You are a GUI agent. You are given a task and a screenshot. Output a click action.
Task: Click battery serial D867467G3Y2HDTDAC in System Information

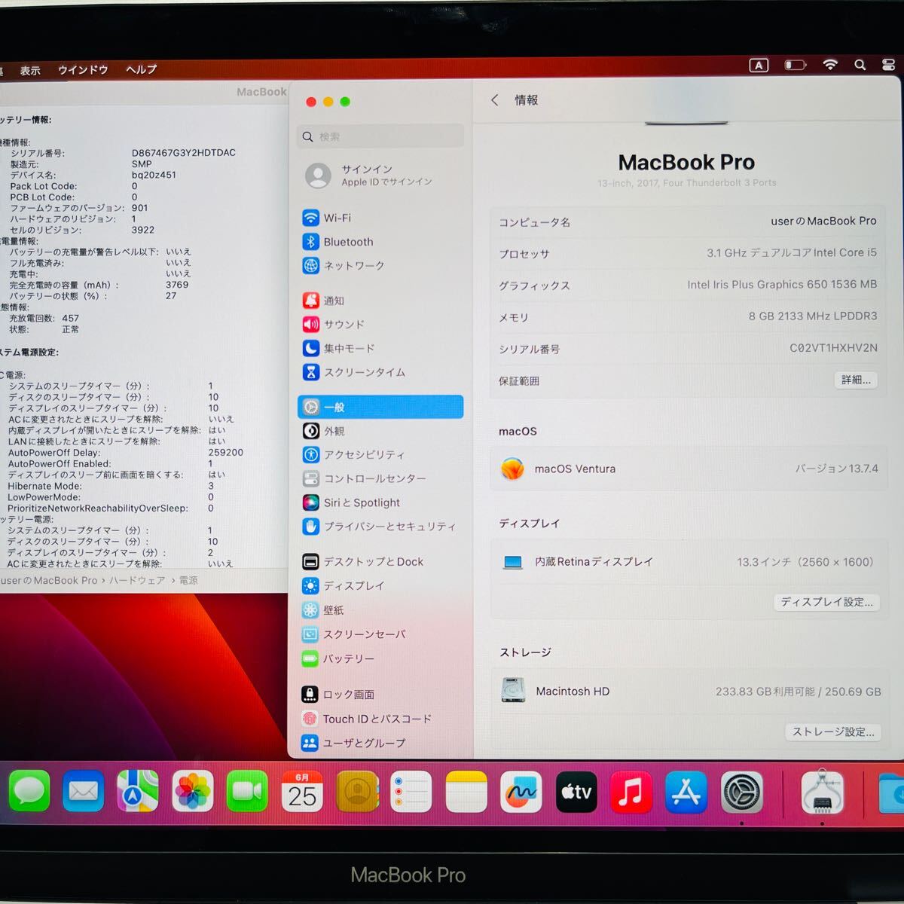click(184, 152)
